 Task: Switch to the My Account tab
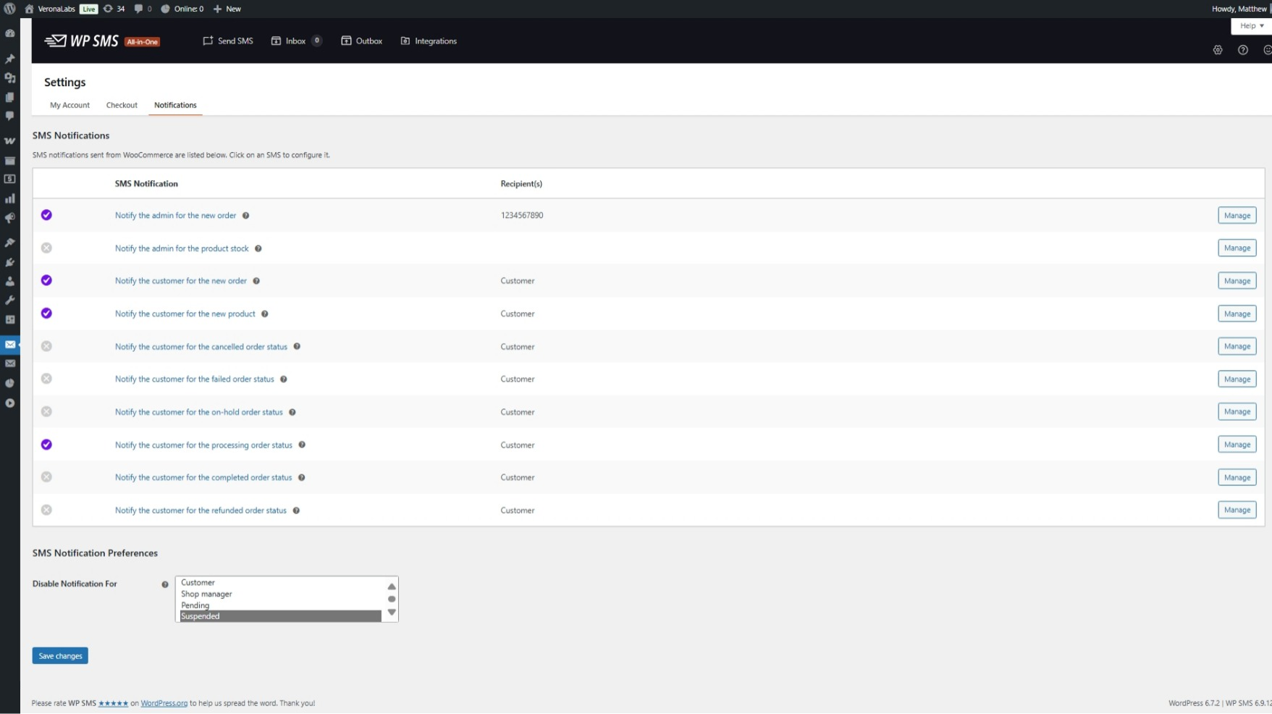pos(70,105)
